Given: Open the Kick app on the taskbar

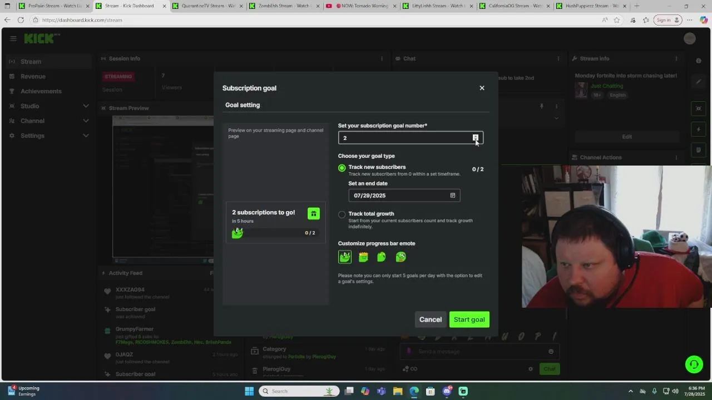Looking at the screenshot, I should pyautogui.click(x=463, y=391).
